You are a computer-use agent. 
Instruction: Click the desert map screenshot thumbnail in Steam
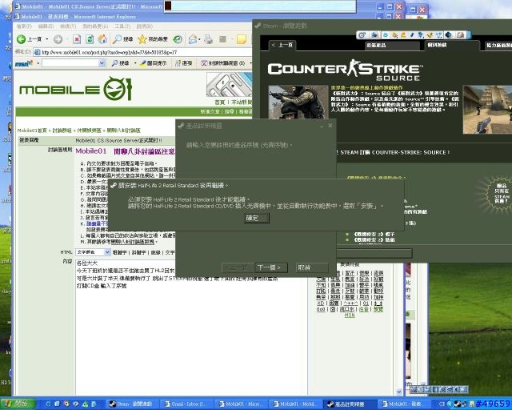487,110
